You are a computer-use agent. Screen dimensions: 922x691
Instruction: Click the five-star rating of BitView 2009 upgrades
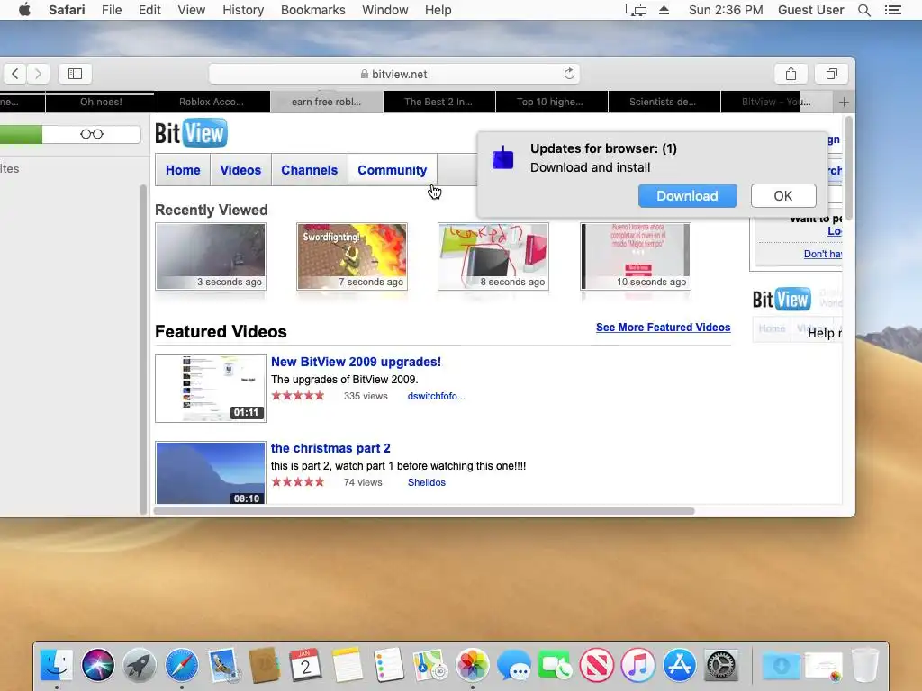tap(298, 396)
